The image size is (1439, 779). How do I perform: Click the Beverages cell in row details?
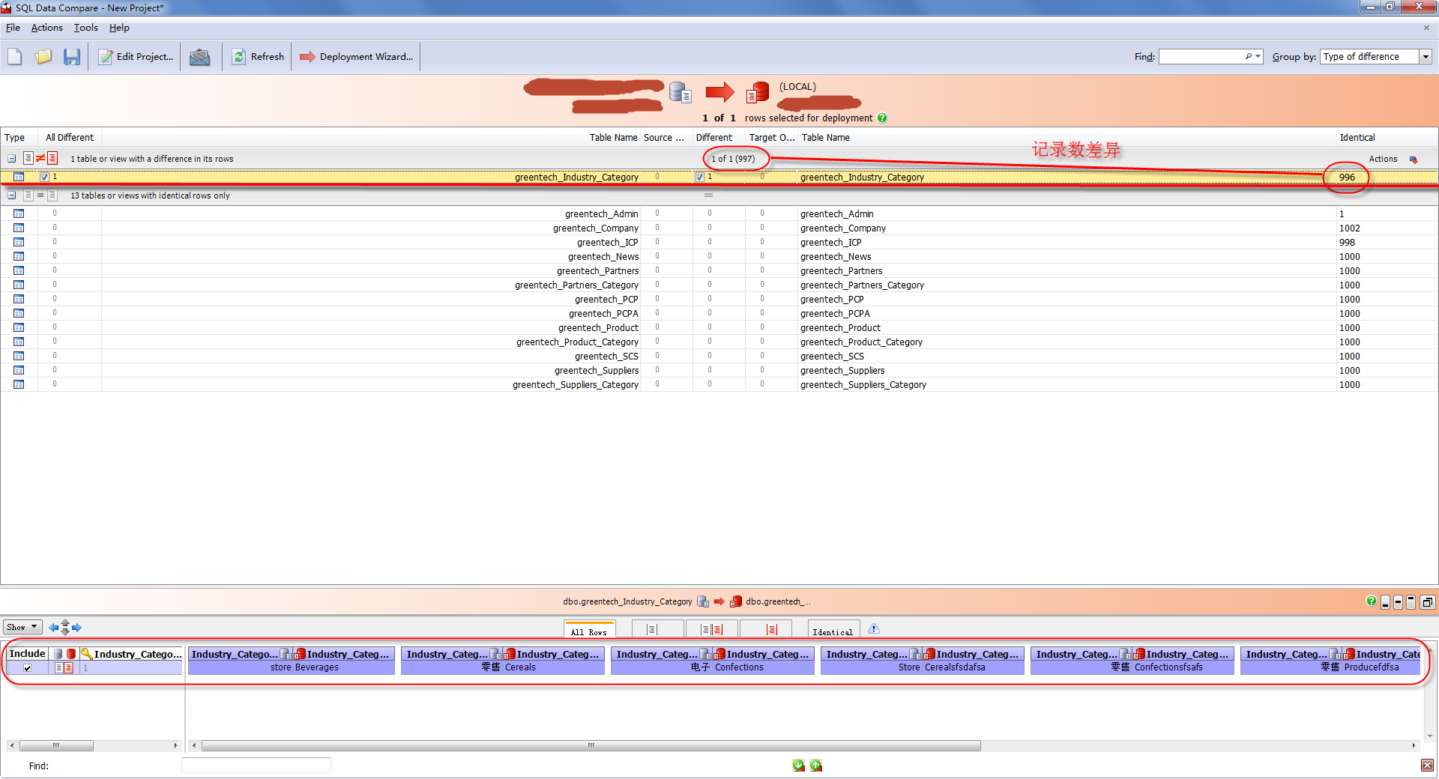point(344,667)
